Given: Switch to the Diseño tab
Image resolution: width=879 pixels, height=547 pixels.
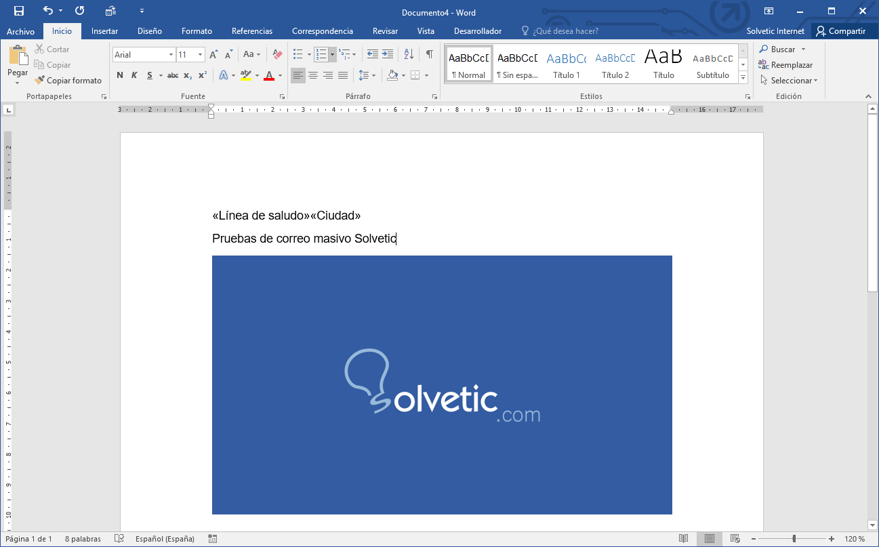Looking at the screenshot, I should coord(150,31).
